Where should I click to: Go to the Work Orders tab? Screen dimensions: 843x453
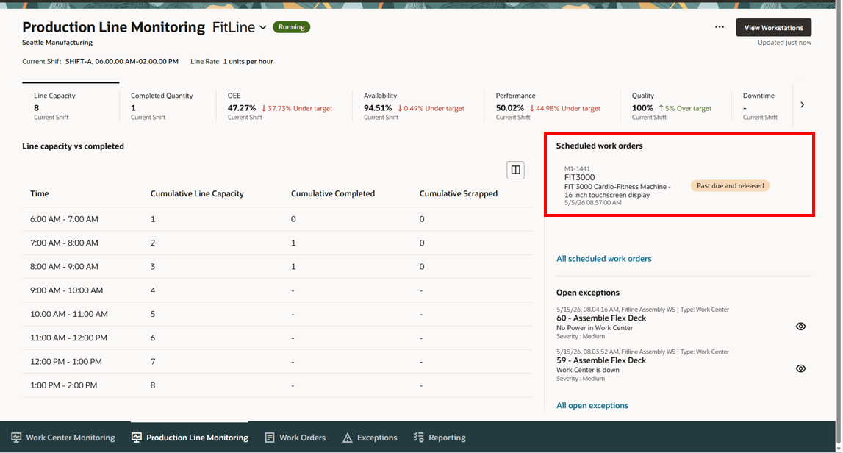coord(295,438)
